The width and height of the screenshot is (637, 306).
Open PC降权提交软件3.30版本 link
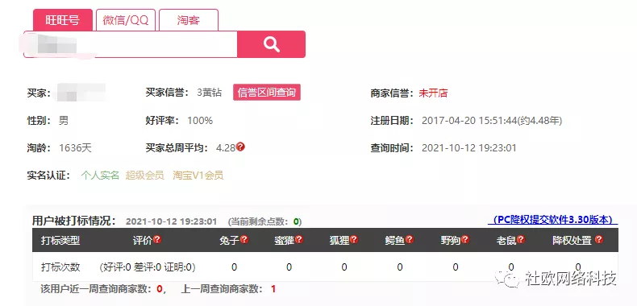552,220
